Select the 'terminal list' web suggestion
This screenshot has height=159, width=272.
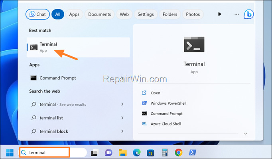point(78,118)
